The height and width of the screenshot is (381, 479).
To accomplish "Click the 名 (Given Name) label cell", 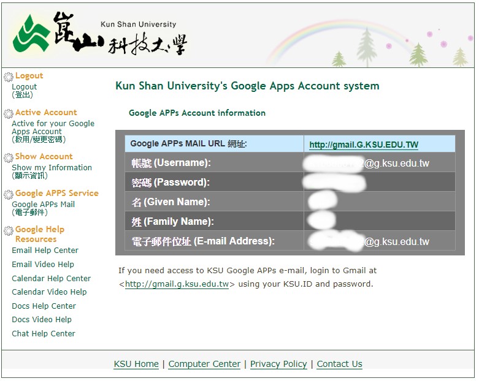I will (215, 202).
